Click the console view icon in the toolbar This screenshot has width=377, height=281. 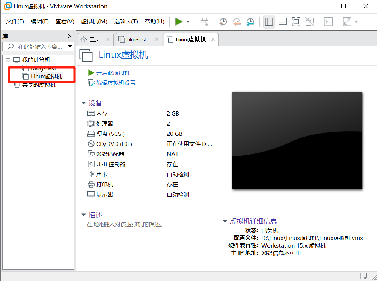point(328,21)
